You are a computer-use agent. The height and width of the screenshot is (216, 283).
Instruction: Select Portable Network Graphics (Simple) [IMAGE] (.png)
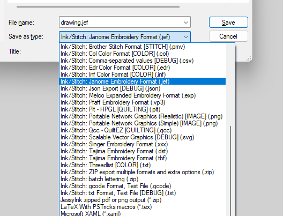143,123
